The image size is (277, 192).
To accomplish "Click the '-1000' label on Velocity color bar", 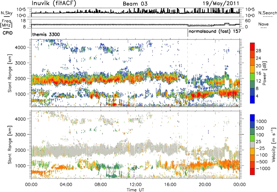I will (x=263, y=168).
